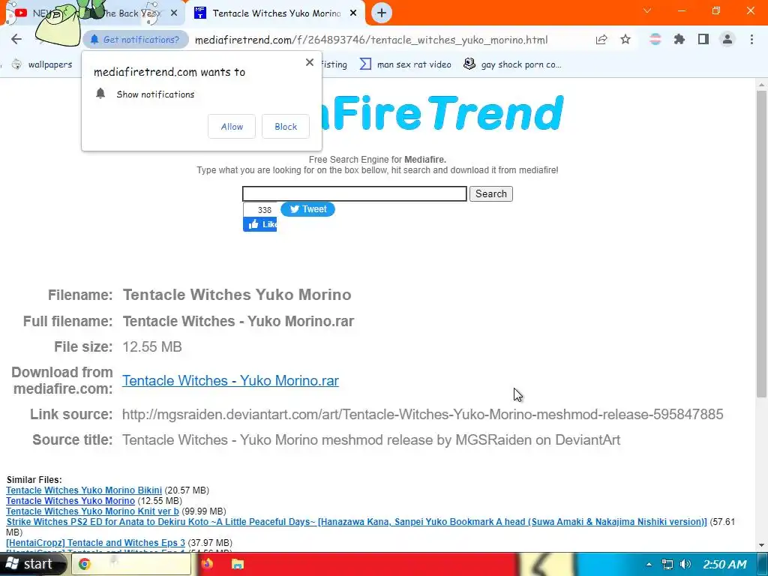Open the profile avatar icon
Viewport: 768px width, 576px height.
(x=727, y=40)
